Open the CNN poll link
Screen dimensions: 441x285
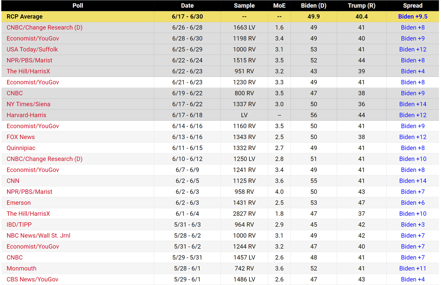[x=13, y=181]
